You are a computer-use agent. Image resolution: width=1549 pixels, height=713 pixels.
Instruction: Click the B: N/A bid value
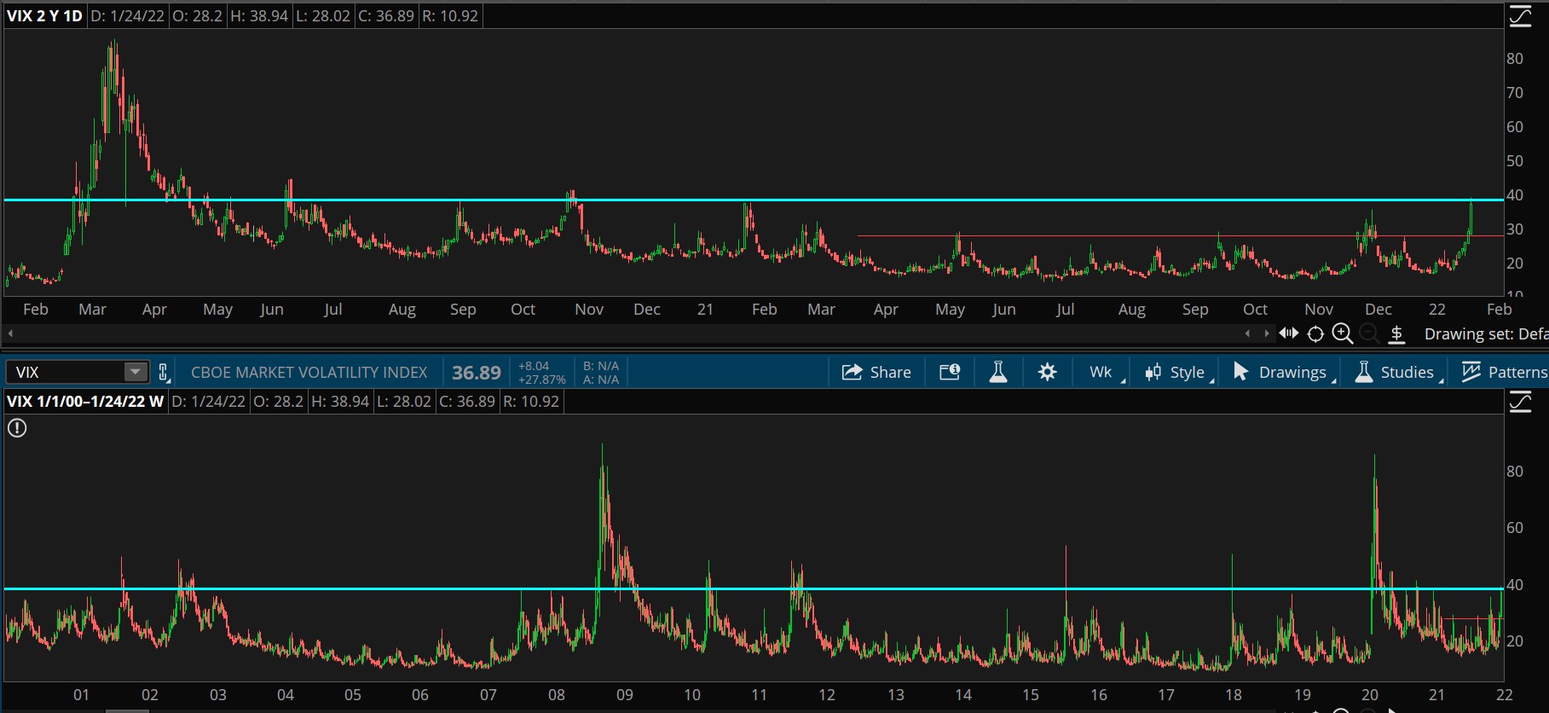601,366
